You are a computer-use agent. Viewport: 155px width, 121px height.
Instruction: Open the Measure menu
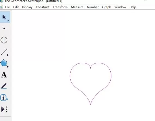[x=77, y=7]
